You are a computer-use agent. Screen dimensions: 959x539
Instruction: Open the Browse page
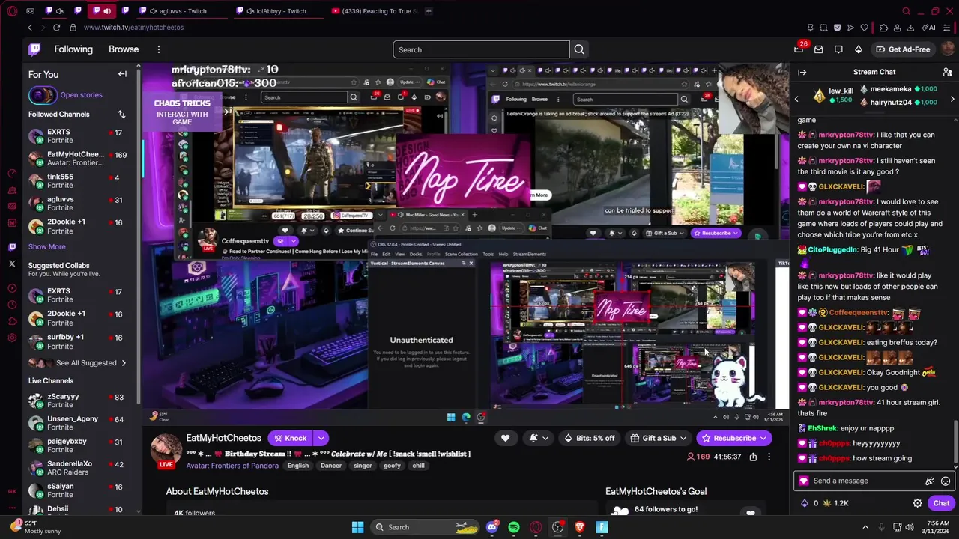124,49
